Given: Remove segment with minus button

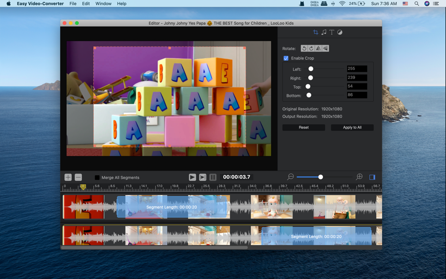Looking at the screenshot, I should pos(78,177).
